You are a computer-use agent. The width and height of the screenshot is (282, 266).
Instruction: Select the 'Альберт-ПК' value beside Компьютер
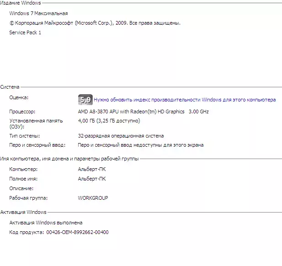click(92, 169)
